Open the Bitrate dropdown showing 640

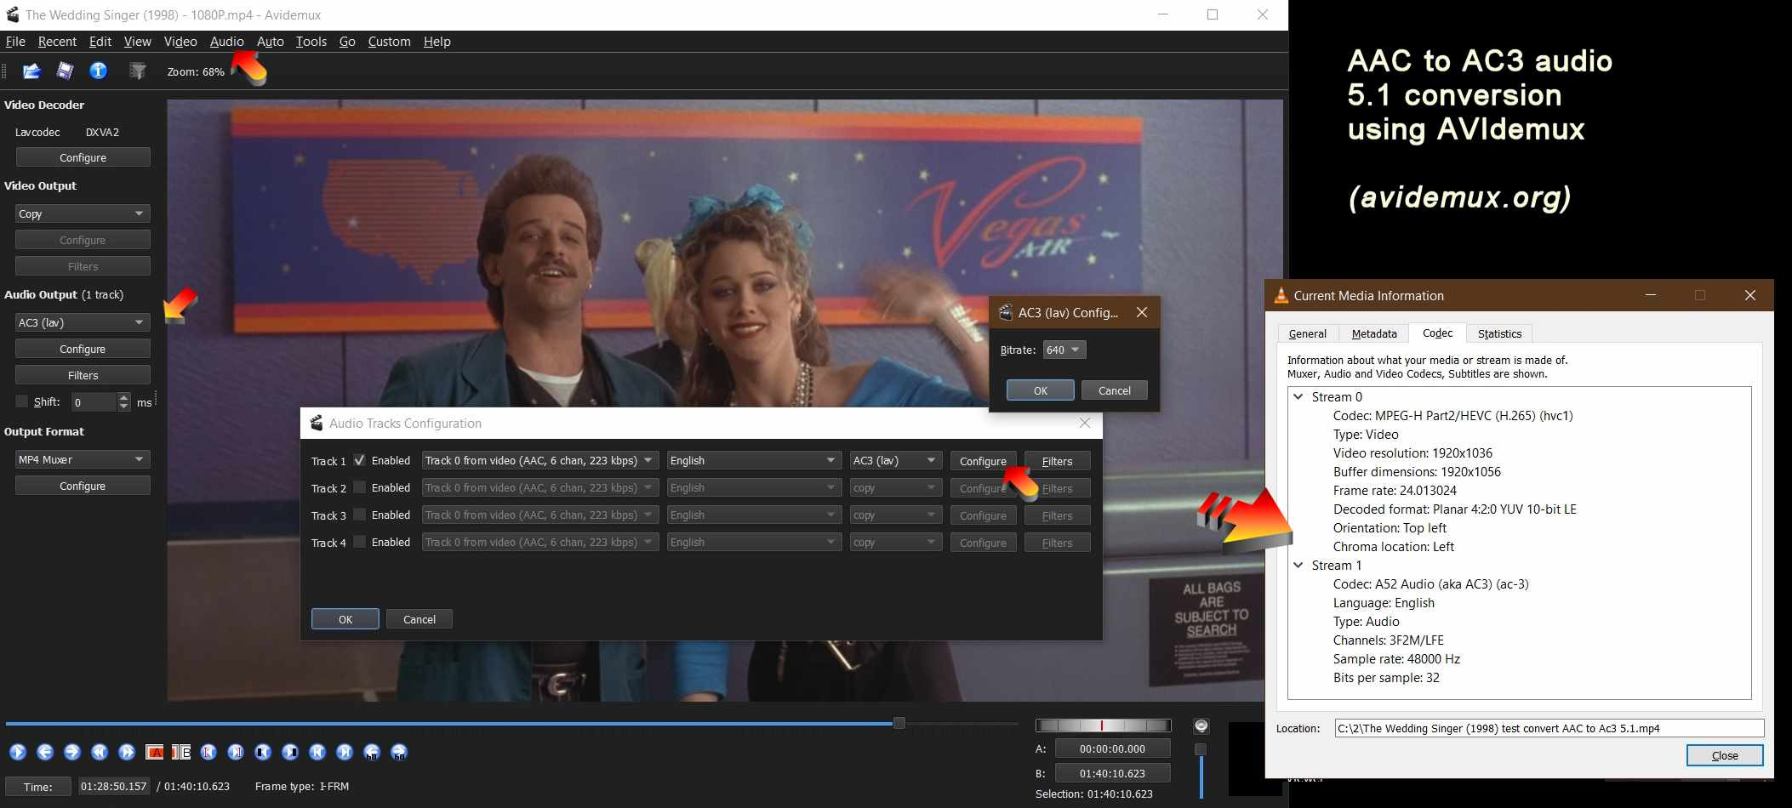click(x=1064, y=350)
